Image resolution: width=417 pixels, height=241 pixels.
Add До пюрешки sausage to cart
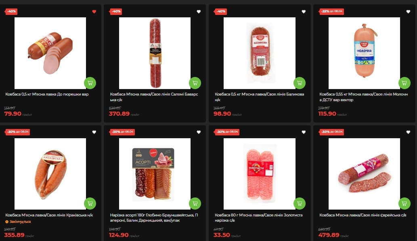(90, 83)
